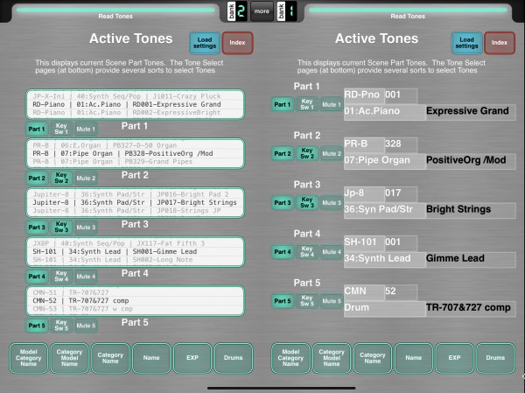
Task: Mute 5 in right panel
Action: 332,301
